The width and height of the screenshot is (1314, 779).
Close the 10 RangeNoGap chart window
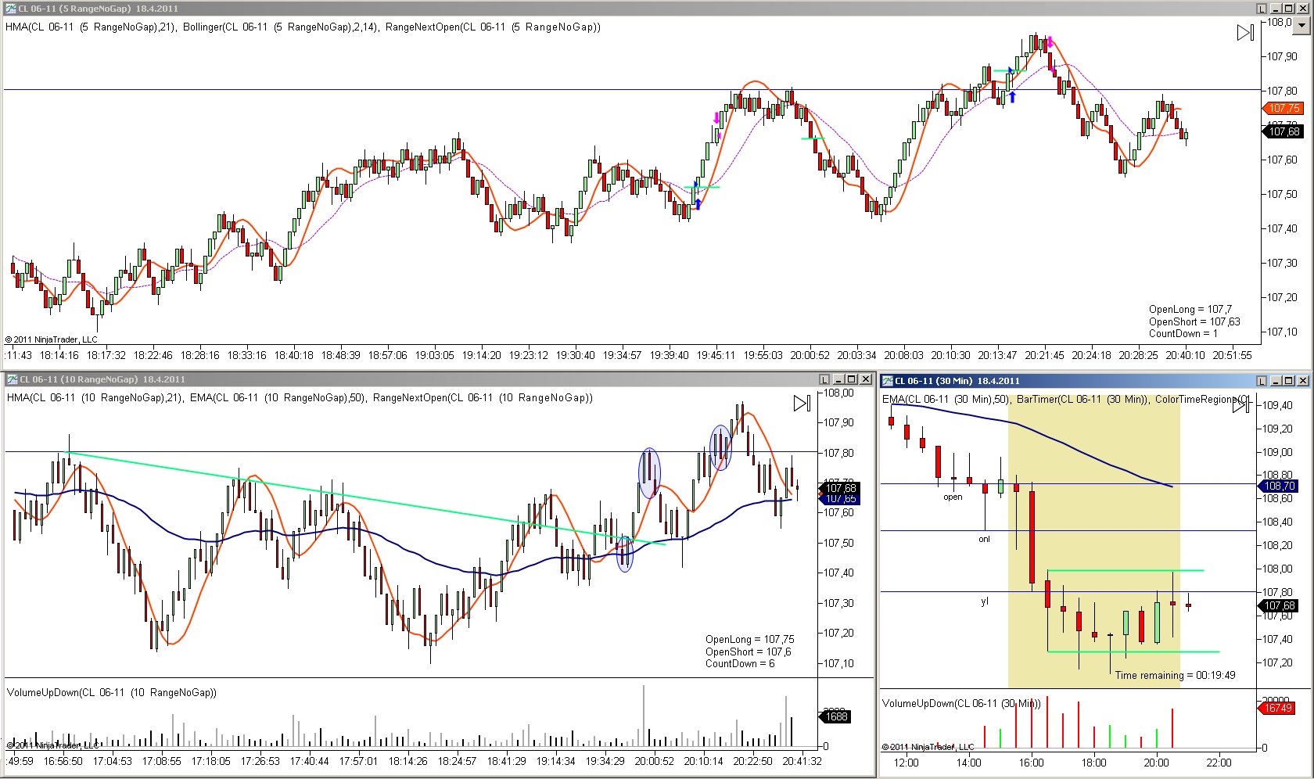[x=866, y=379]
